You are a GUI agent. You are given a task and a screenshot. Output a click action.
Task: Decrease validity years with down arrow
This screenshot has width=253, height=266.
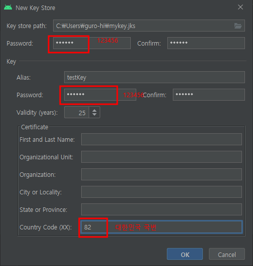coord(94,115)
